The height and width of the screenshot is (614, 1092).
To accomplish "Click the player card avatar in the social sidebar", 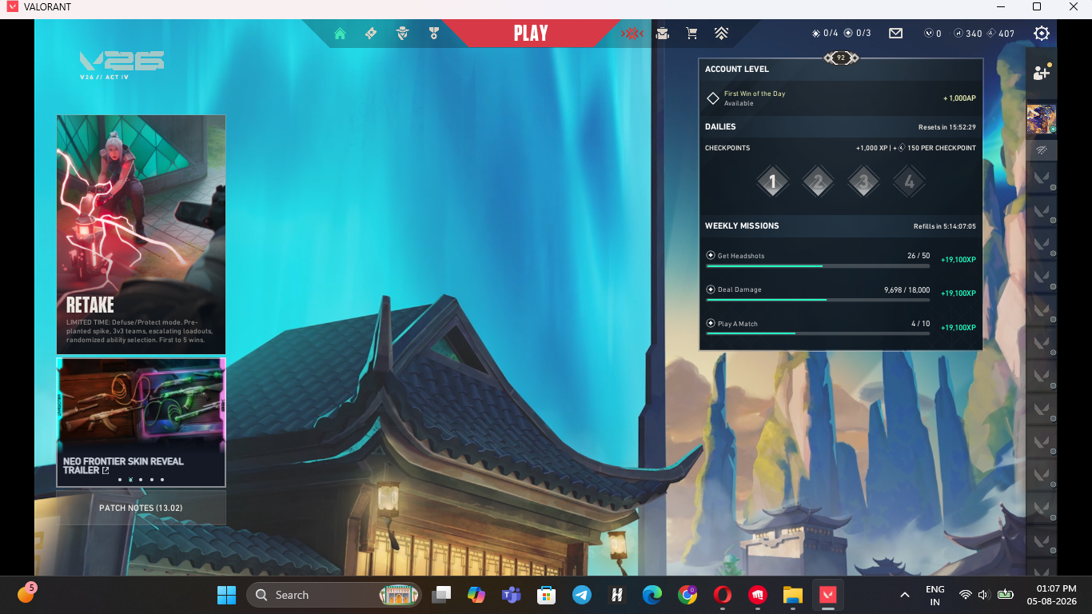I will point(1041,119).
